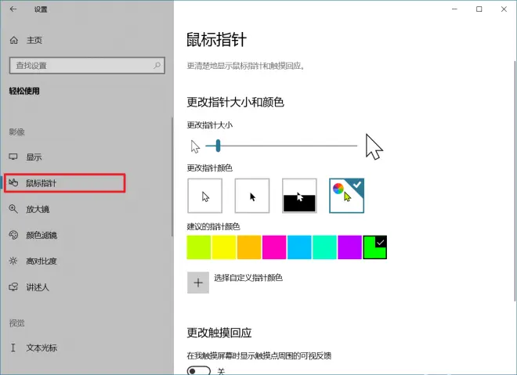
Task: Click the 文本光标 I-beam icon
Action: click(13, 348)
